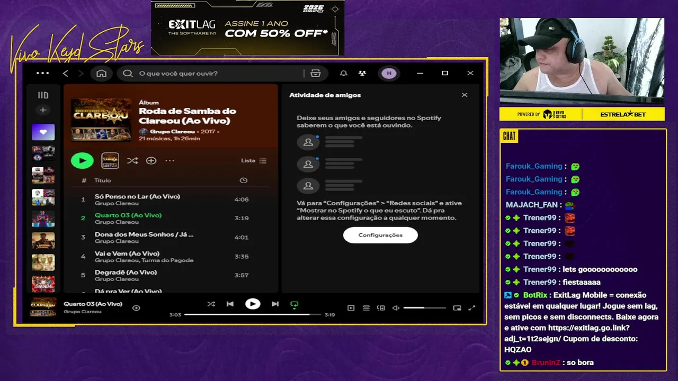
Task: Go back with the left arrow
Action: click(x=66, y=74)
